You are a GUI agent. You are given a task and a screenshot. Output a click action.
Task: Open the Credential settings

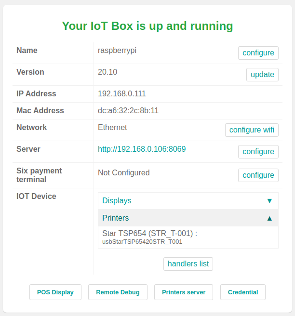tap(243, 292)
